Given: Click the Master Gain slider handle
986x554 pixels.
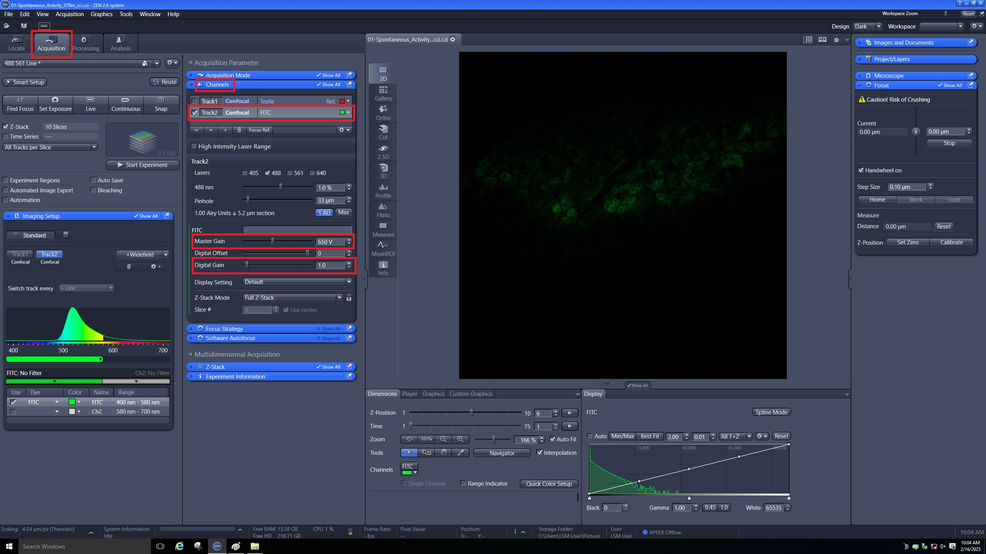Looking at the screenshot, I should tap(273, 242).
